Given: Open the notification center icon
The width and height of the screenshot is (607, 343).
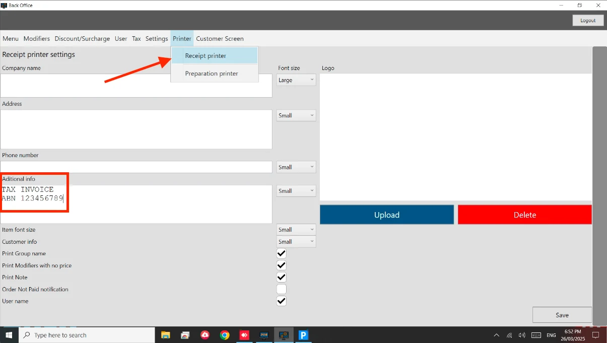Looking at the screenshot, I should pyautogui.click(x=595, y=335).
